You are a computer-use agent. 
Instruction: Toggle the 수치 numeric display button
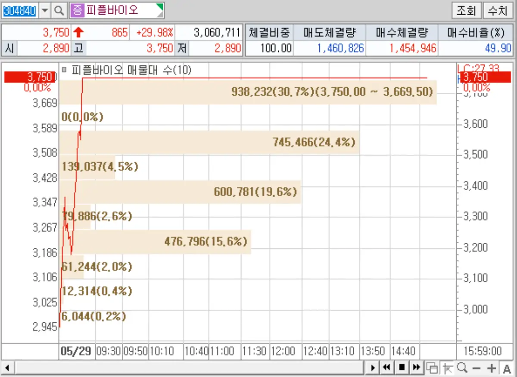[498, 11]
